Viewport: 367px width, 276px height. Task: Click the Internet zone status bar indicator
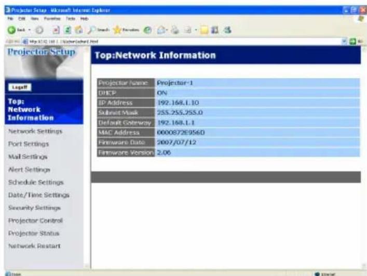point(325,274)
